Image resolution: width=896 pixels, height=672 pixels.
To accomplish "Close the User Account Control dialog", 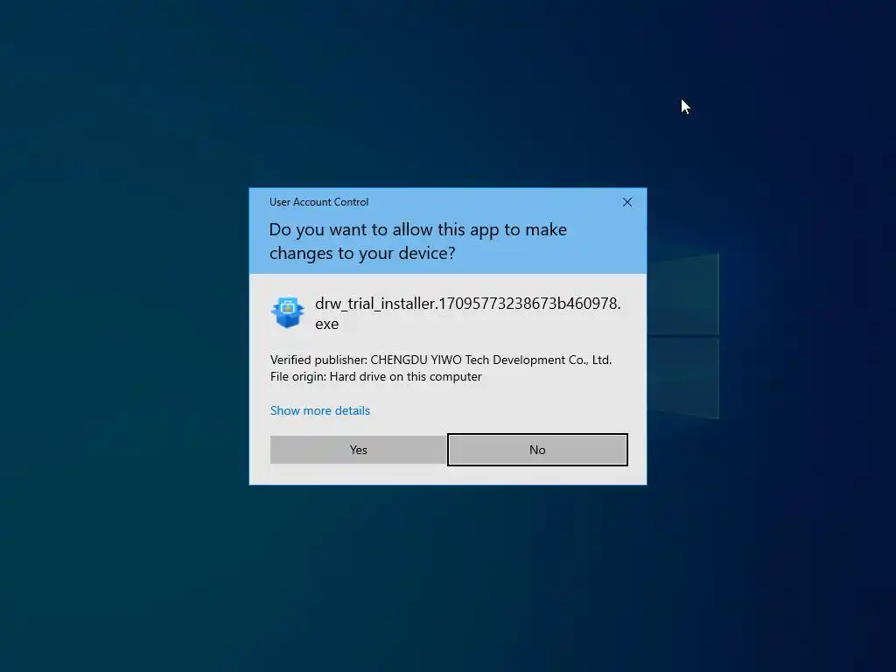I will pyautogui.click(x=627, y=202).
